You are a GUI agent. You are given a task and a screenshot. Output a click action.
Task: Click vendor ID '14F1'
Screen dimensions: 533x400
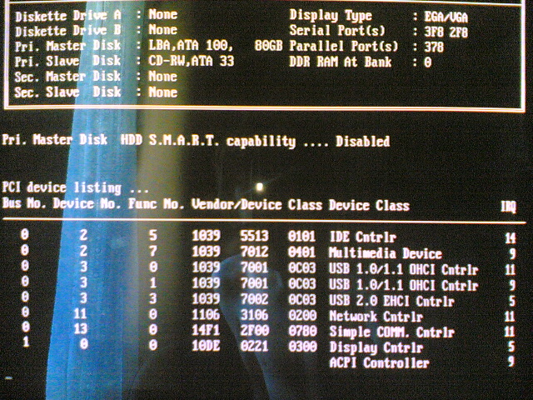[206, 330]
